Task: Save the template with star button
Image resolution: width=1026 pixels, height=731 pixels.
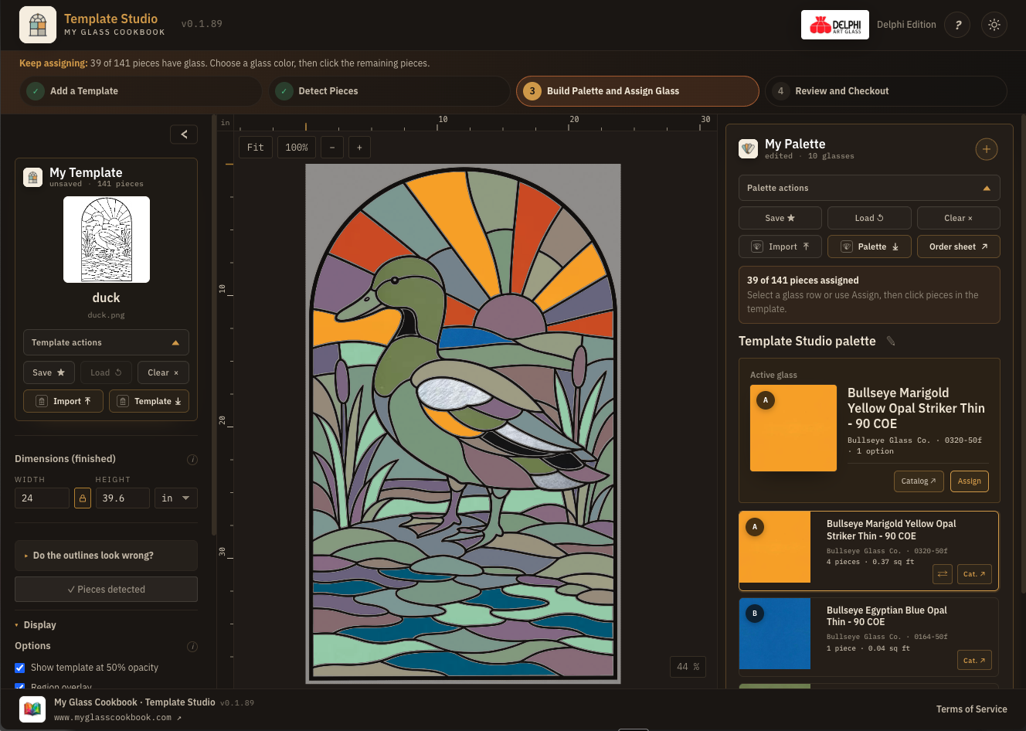Action: click(x=49, y=372)
